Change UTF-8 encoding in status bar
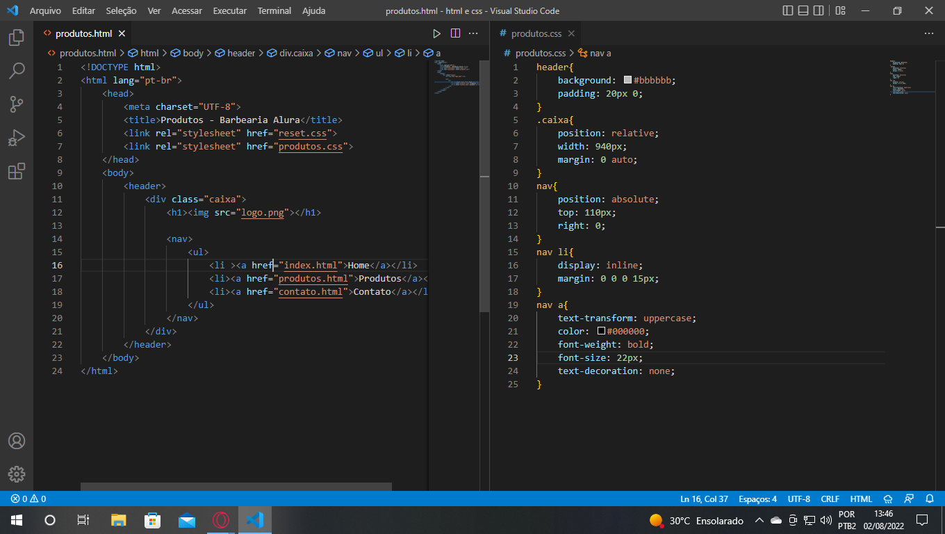Screen dimensions: 945x534 [x=798, y=499]
